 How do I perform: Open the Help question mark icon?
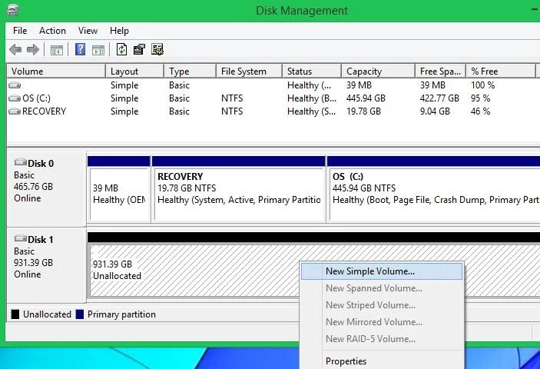tap(80, 49)
